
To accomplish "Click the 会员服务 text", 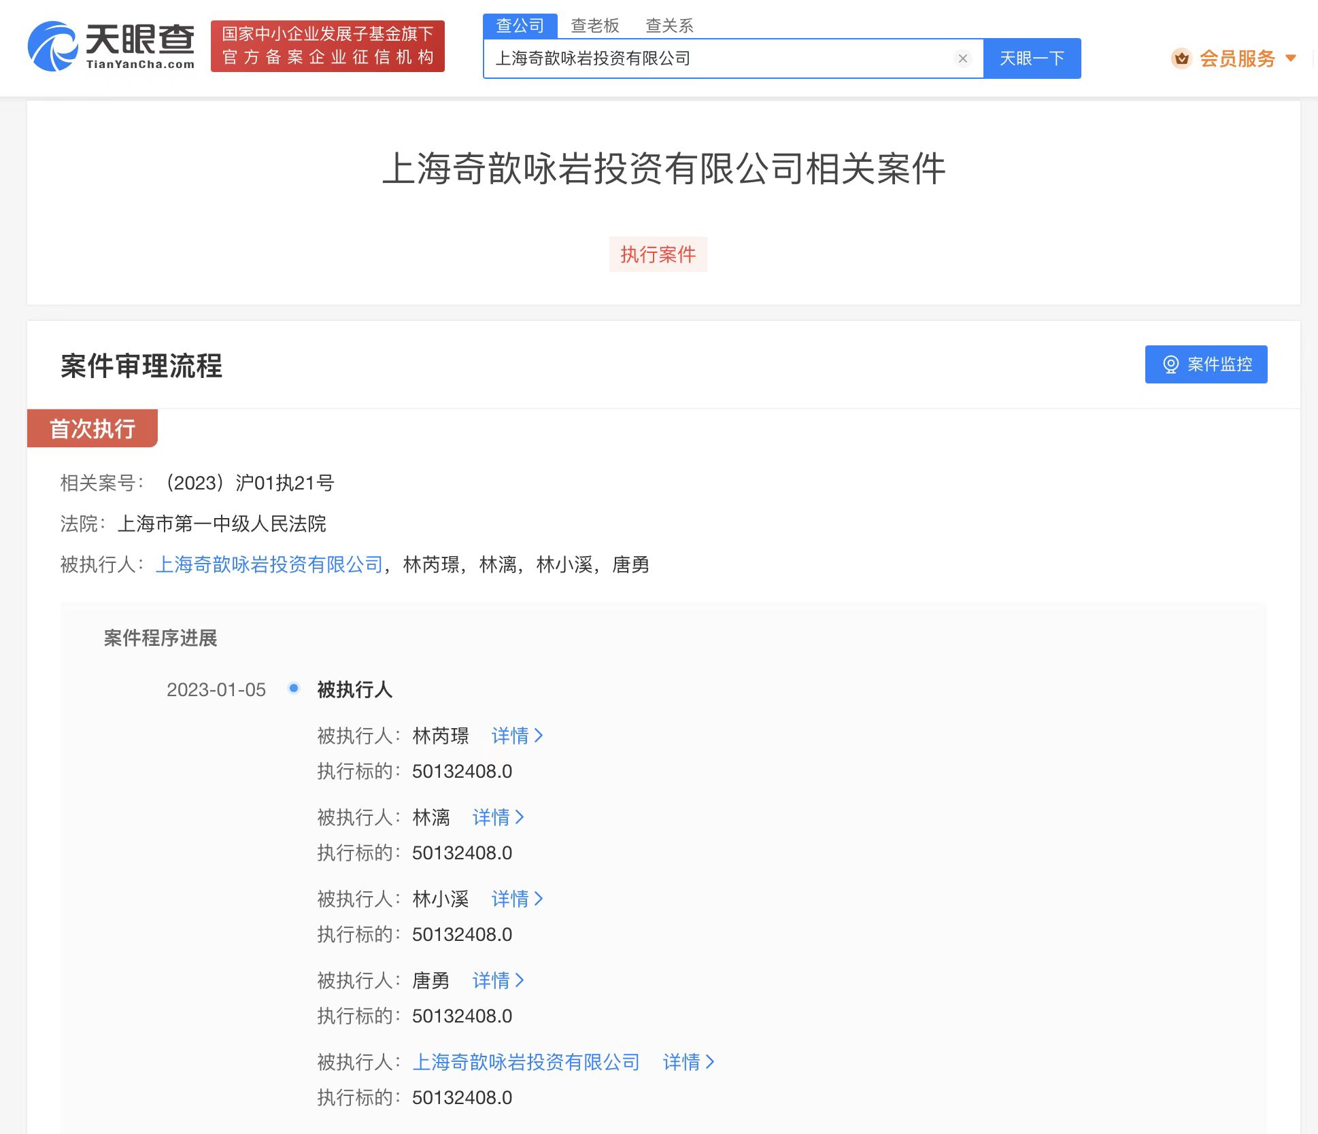I will tap(1237, 58).
